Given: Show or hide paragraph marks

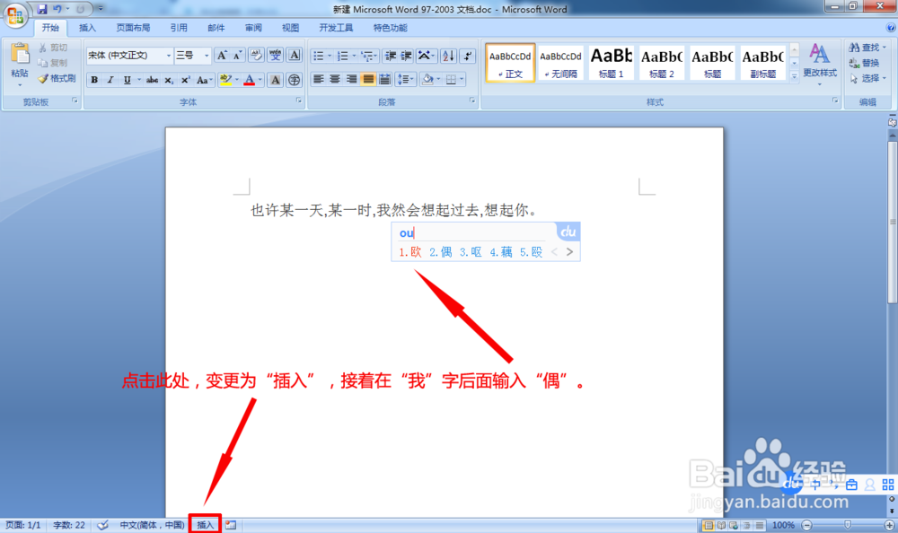Looking at the screenshot, I should (468, 56).
